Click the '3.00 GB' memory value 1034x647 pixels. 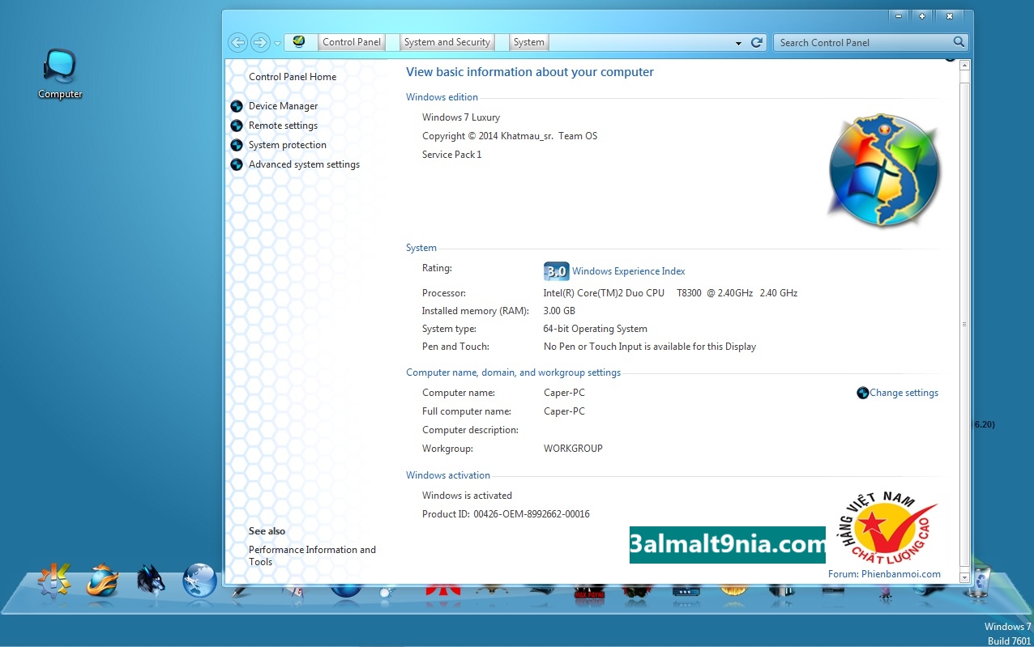click(559, 311)
